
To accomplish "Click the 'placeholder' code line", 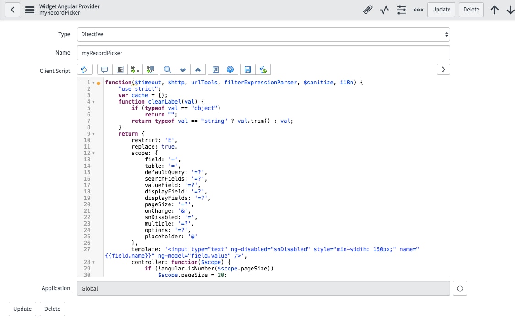I will tap(171, 237).
